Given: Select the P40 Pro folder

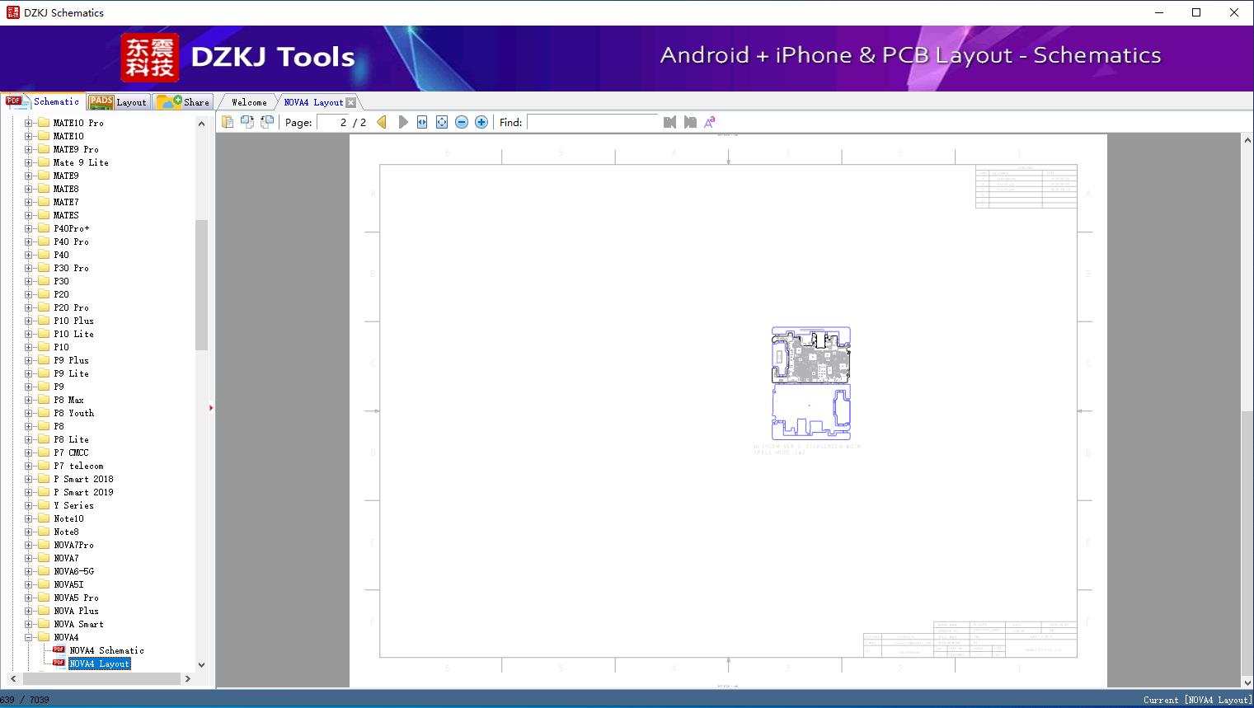Looking at the screenshot, I should pos(71,241).
